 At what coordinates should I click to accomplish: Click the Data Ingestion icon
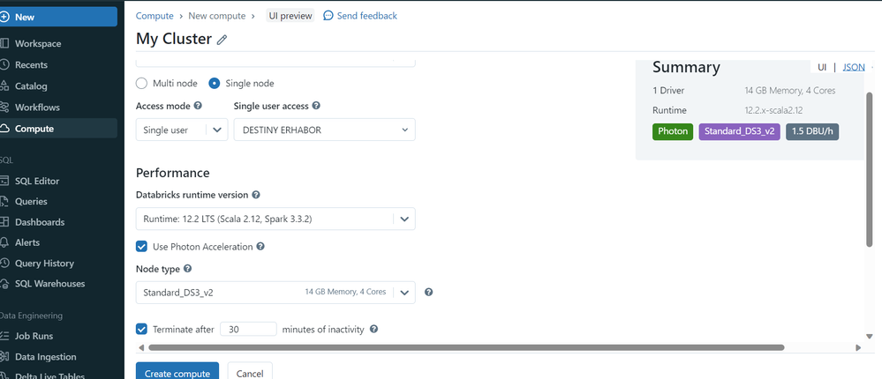click(4, 357)
